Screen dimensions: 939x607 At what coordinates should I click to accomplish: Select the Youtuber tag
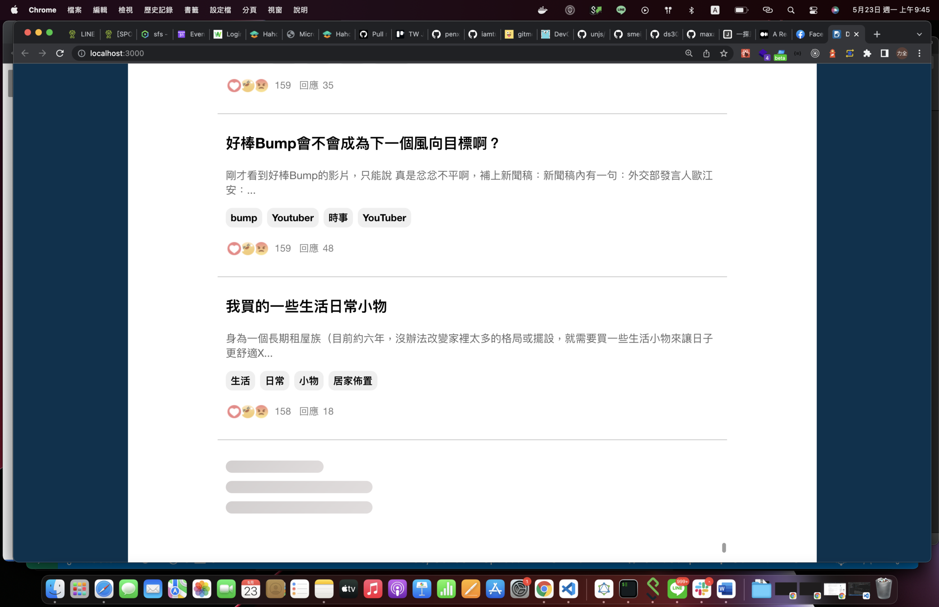click(292, 218)
